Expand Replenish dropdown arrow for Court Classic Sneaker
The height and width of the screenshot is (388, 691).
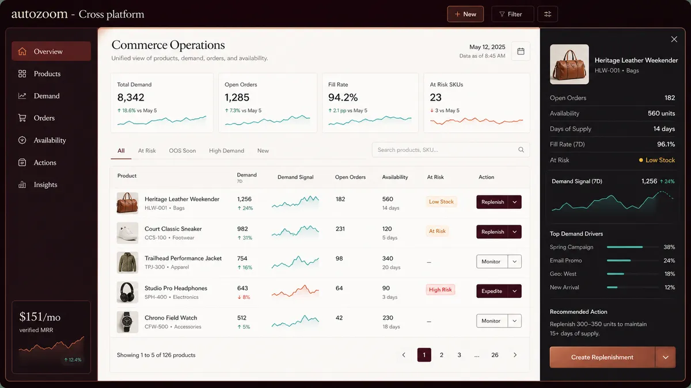[515, 232]
